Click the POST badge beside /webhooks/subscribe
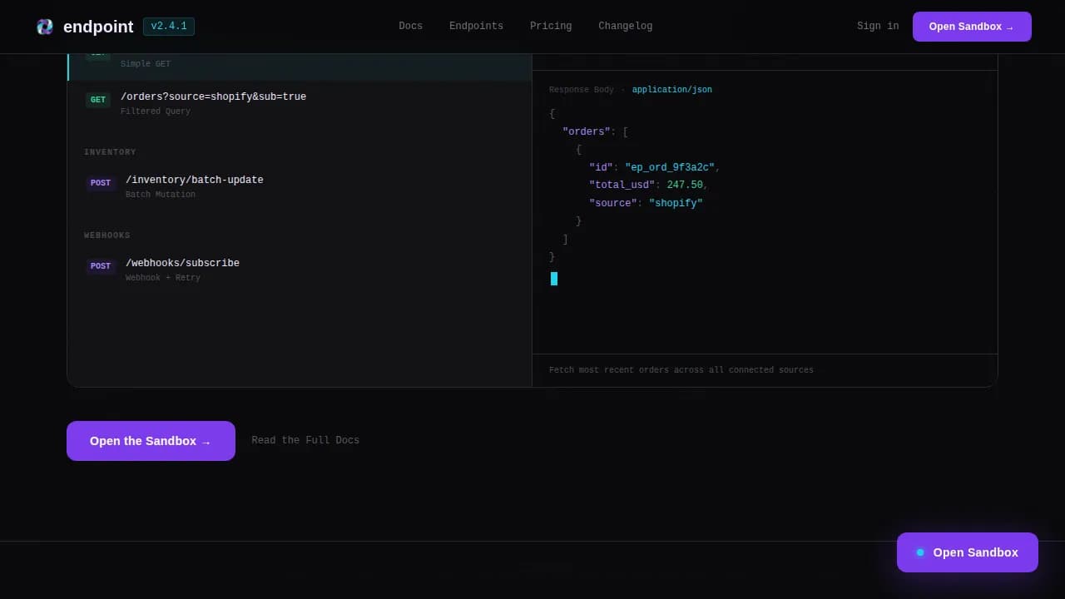 point(101,266)
